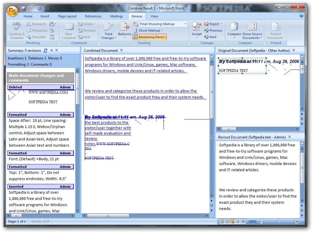Open the Insert ribbon tab
Image resolution: width=313 pixels, height=233 pixels.
pyautogui.click(x=45, y=16)
